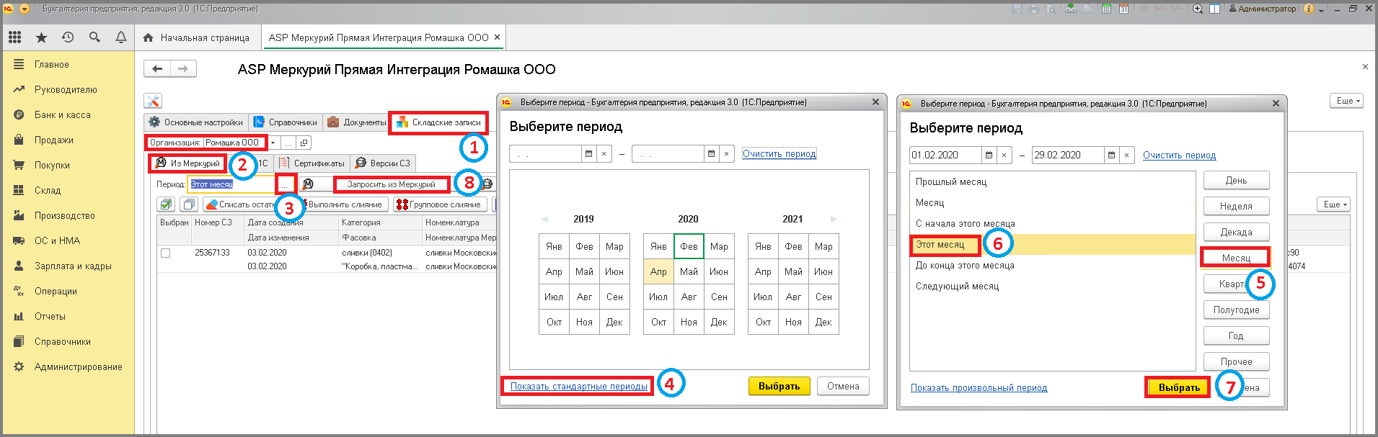Image resolution: width=1378 pixels, height=437 pixels.
Task: Open the notifications bell icon
Action: click(121, 37)
